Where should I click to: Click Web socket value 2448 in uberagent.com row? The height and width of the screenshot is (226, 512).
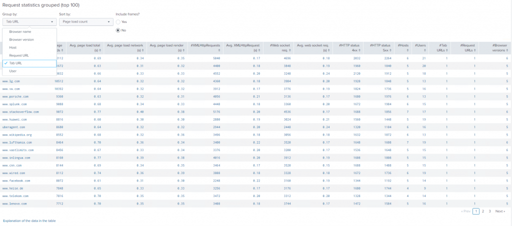(x=286, y=127)
